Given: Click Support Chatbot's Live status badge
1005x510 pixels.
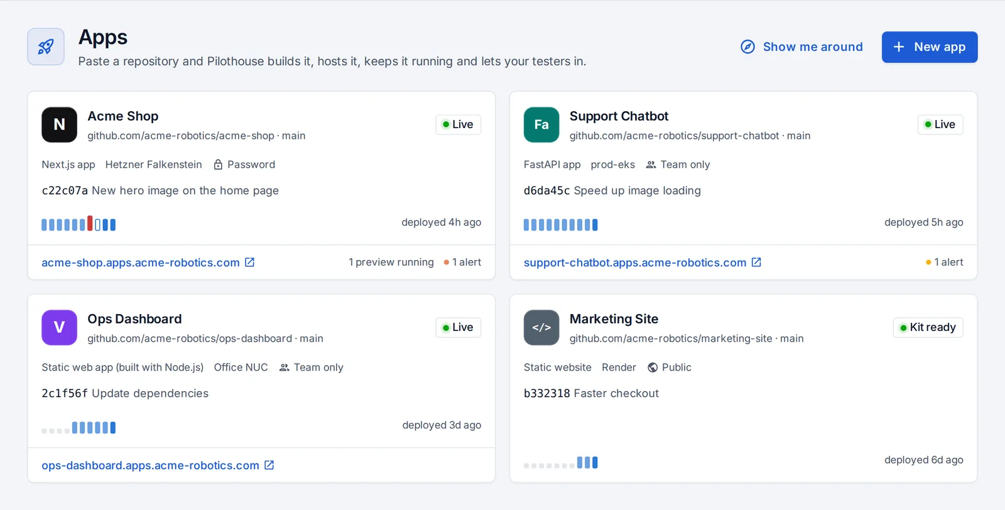Looking at the screenshot, I should coord(940,124).
